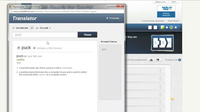
Task: Select the first white square step indicator
Action: click(x=150, y=27)
